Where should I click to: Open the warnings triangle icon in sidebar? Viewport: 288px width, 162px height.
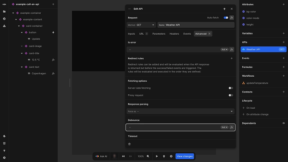coord(4,26)
